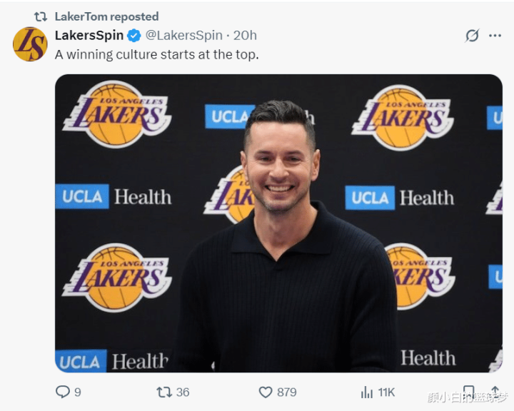Open the LakersSpin display name link

[x=89, y=36]
